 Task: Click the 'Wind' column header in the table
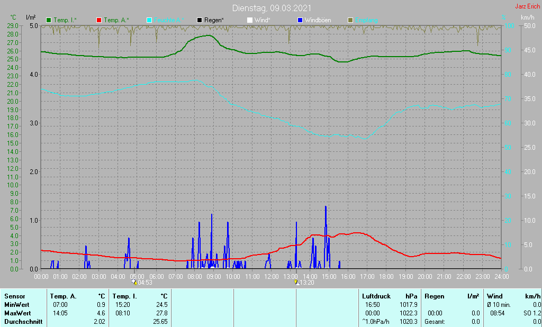495,296
